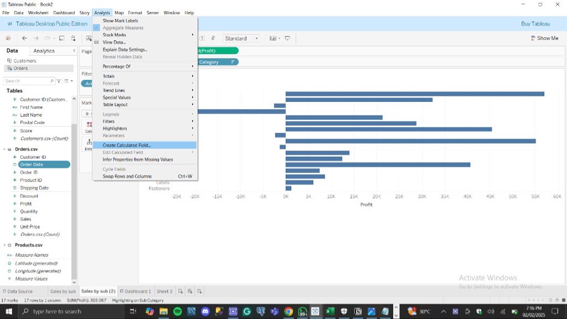Toggle Aggregate Measures checkmark in Analysis menu
Viewport: 567px width, 319px height.
(96, 28)
